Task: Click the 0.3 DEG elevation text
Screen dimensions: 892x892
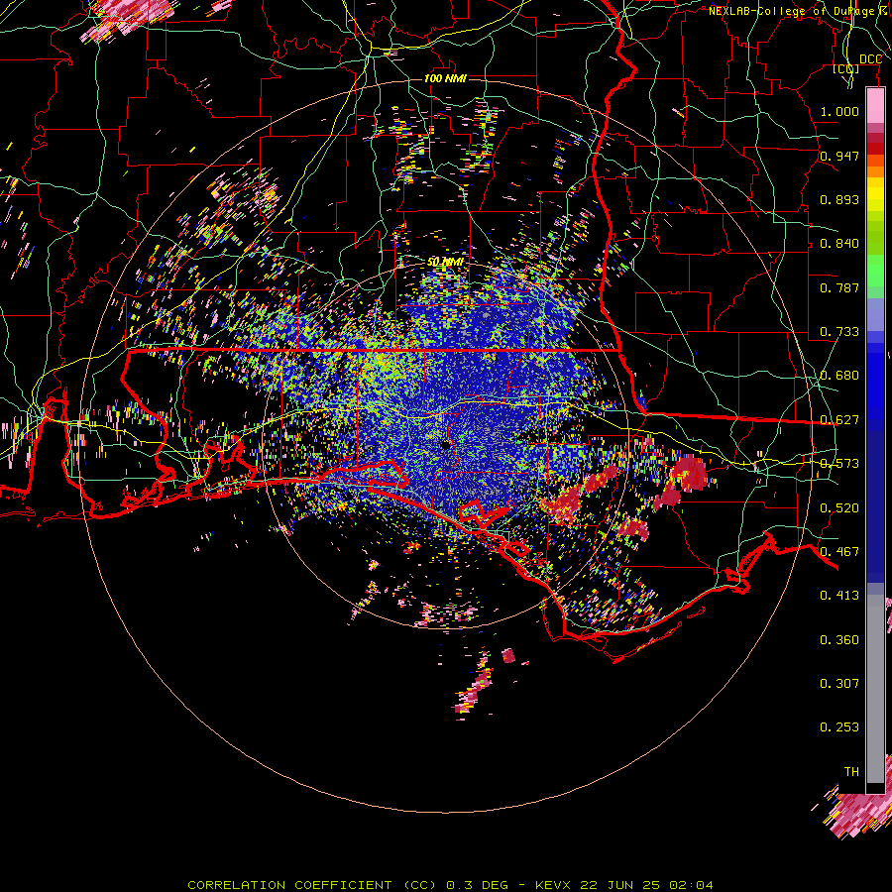Action: pyautogui.click(x=477, y=885)
